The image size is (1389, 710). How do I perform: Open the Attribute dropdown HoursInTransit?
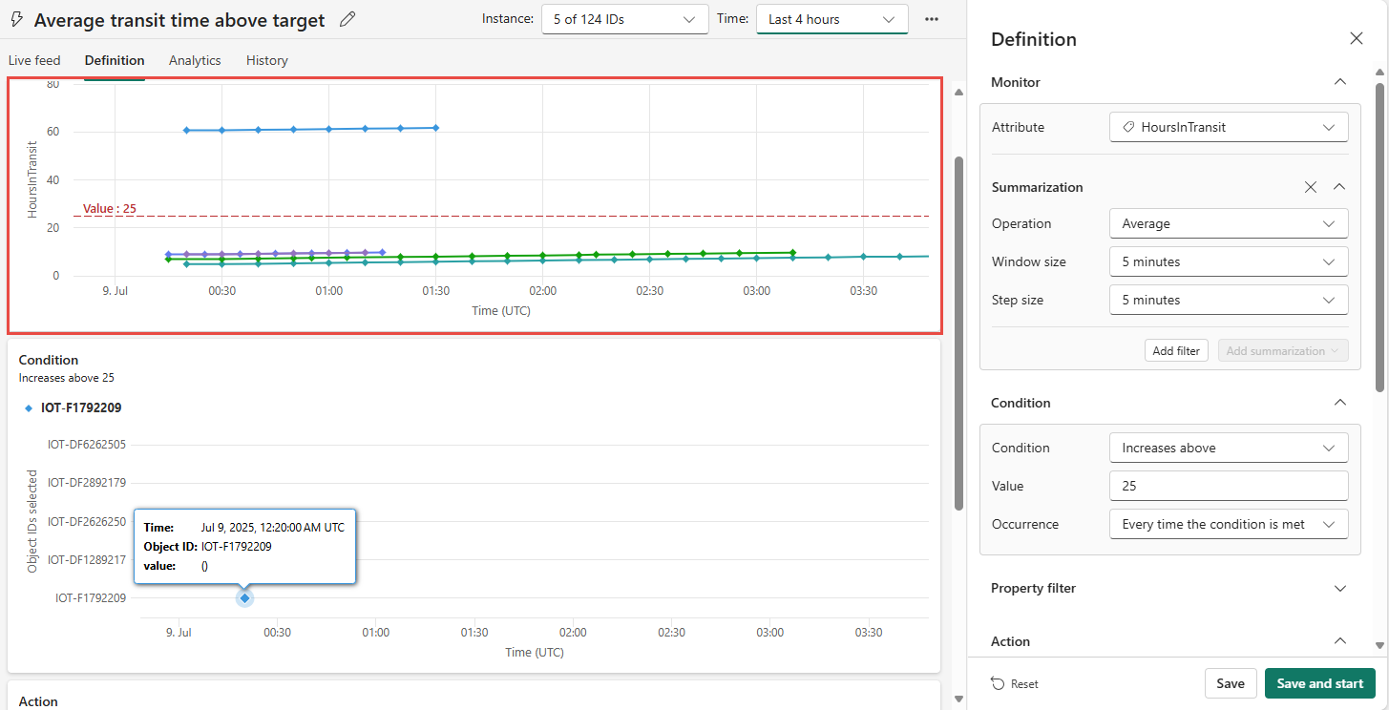[1228, 127]
